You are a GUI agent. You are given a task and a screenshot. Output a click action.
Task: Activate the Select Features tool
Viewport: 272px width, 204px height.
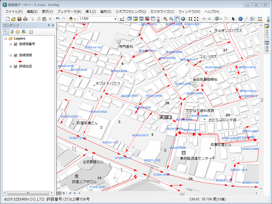click(217, 19)
